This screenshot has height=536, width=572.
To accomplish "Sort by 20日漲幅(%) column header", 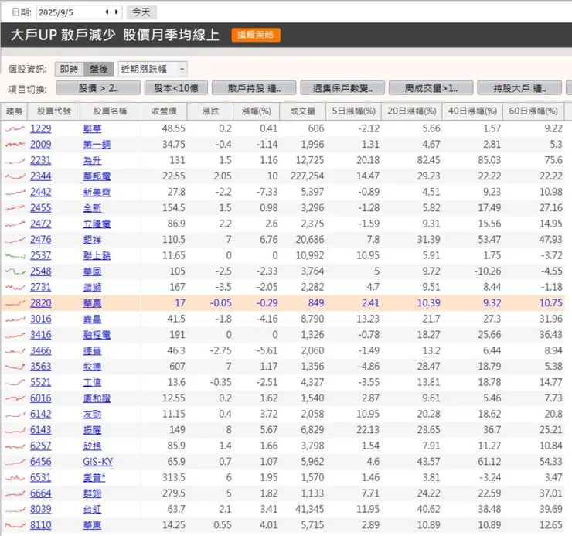I will click(x=412, y=111).
